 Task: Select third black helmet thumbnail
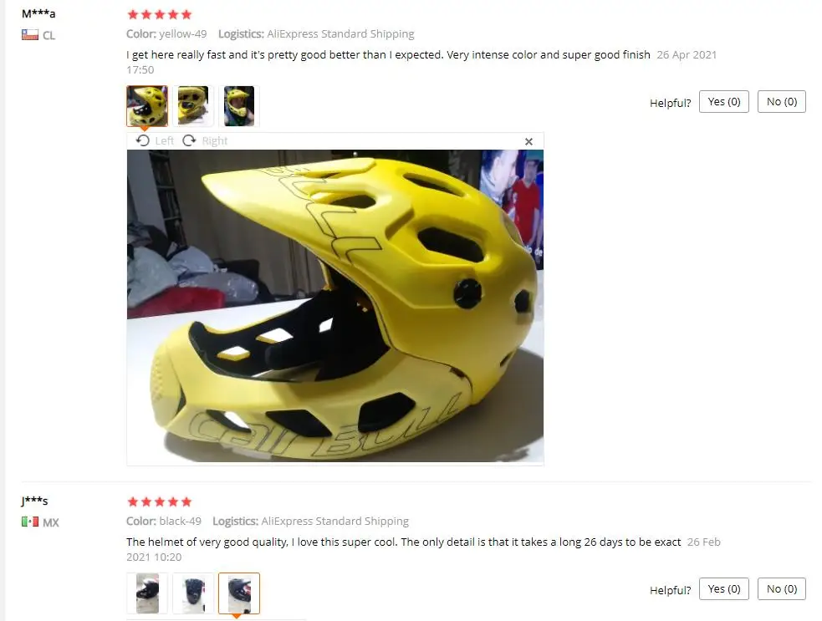point(239,593)
